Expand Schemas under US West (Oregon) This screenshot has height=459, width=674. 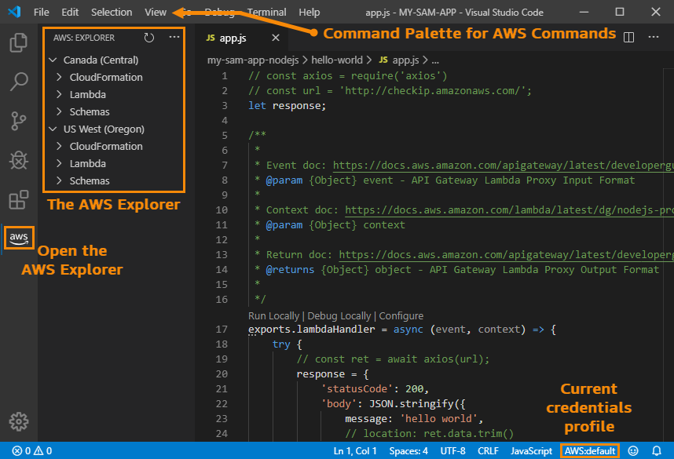(60, 180)
